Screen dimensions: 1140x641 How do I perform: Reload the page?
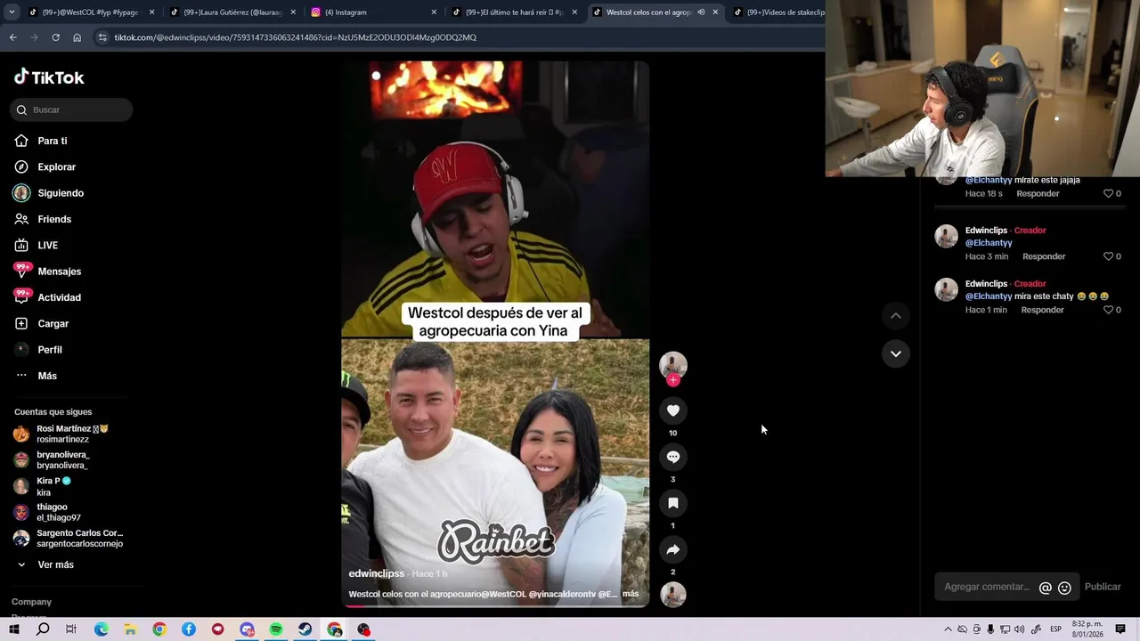tap(55, 37)
